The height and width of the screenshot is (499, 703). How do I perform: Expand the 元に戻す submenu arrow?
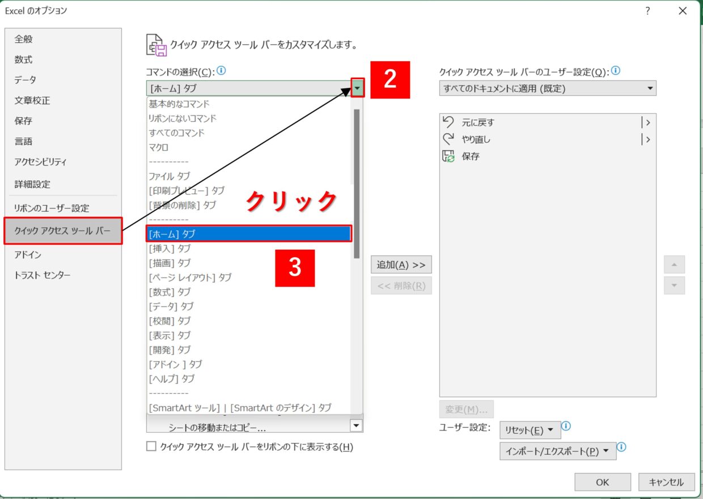tap(647, 122)
